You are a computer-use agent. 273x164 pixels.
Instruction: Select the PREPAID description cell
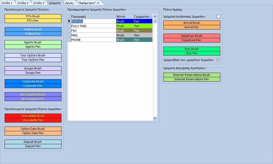[94, 21]
